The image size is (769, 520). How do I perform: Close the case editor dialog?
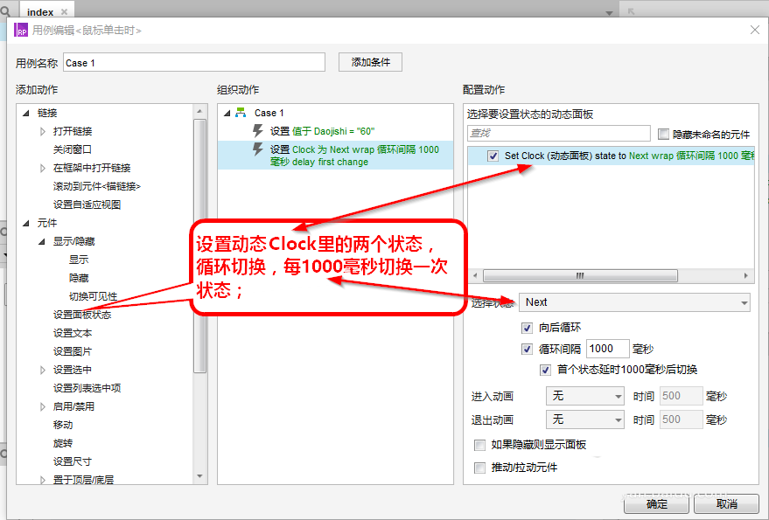[x=755, y=30]
